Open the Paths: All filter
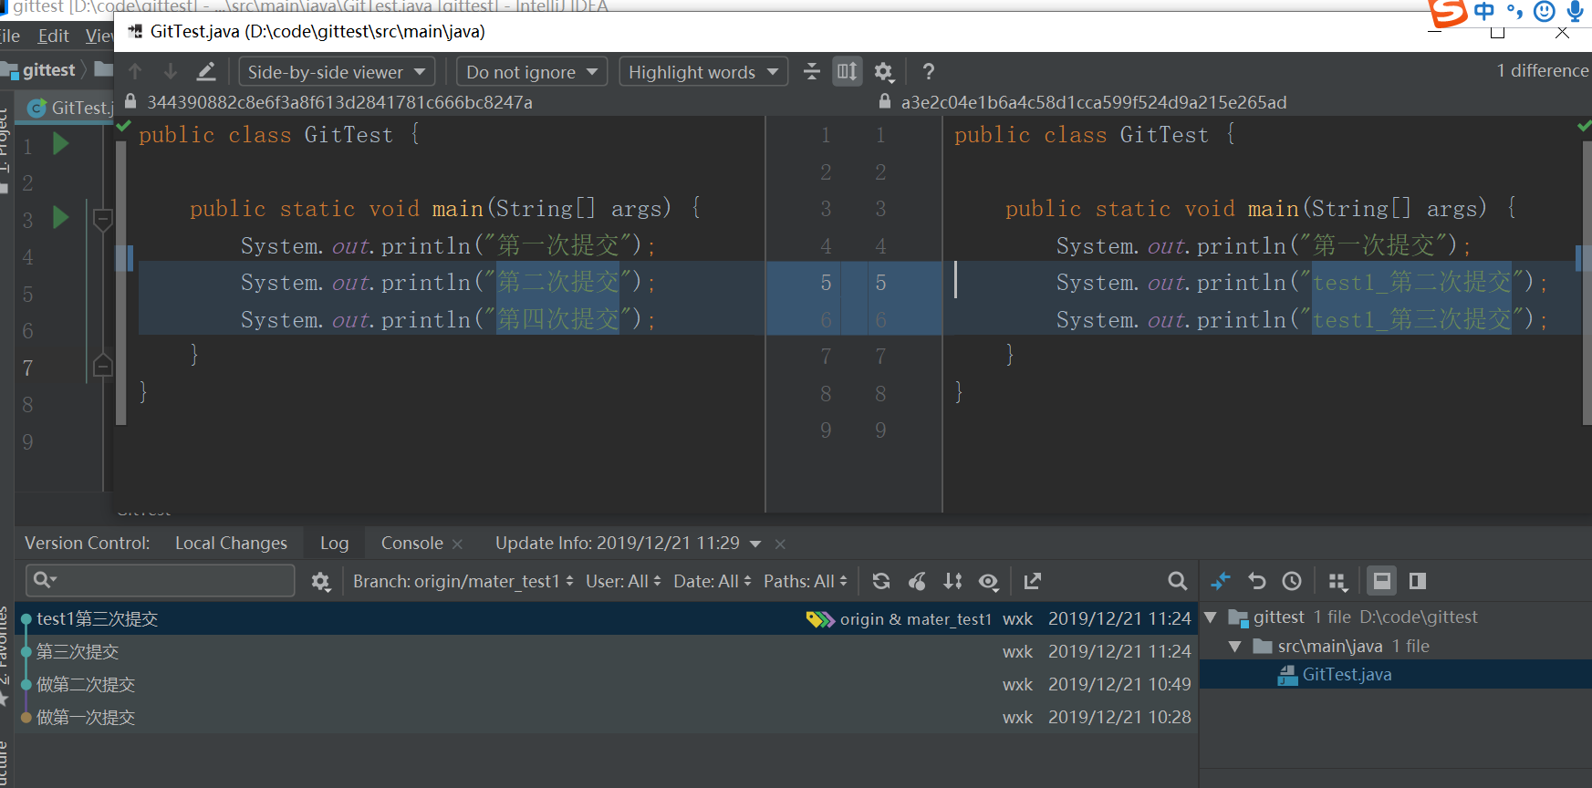Image resolution: width=1592 pixels, height=788 pixels. tap(806, 581)
